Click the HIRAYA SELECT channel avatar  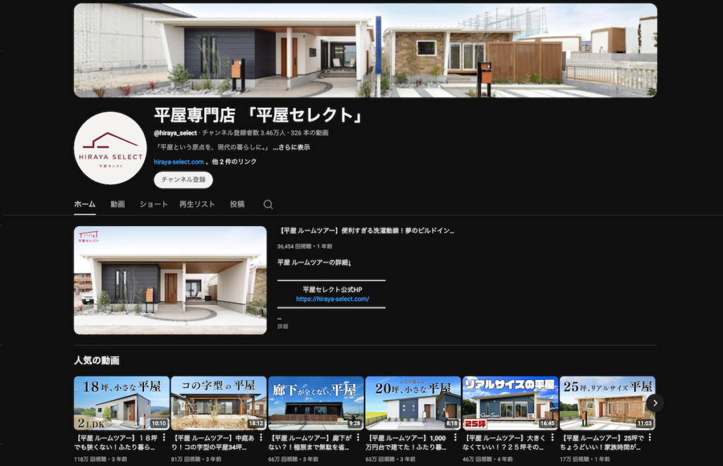click(x=110, y=148)
